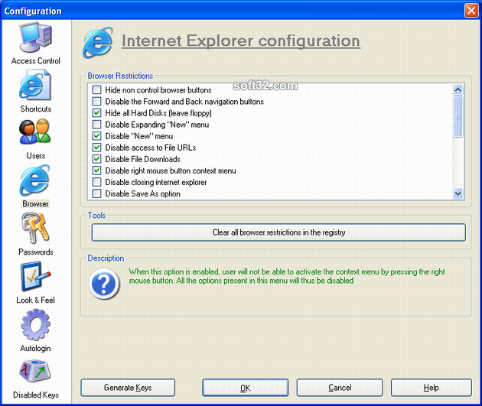Check Disable the Forward and Back navigation buttons
482x406 pixels.
(x=97, y=102)
